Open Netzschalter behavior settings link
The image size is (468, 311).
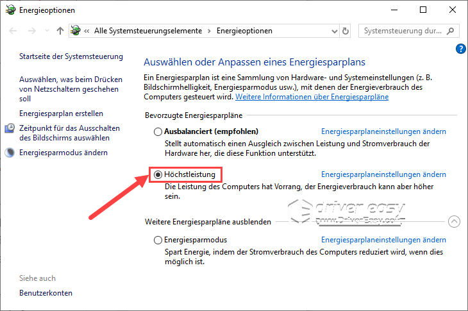pos(71,89)
